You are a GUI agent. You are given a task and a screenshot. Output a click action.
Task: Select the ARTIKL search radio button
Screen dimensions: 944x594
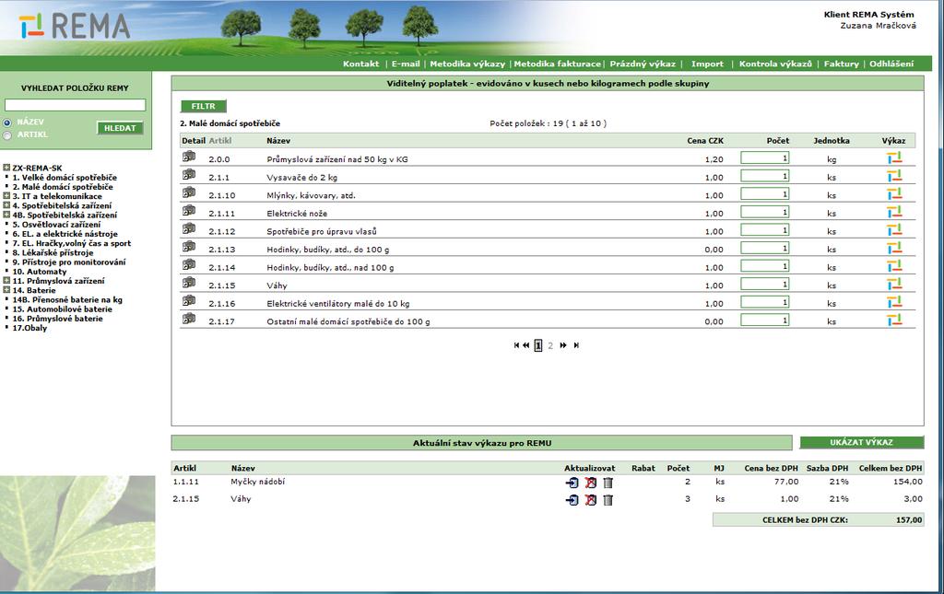coord(7,135)
